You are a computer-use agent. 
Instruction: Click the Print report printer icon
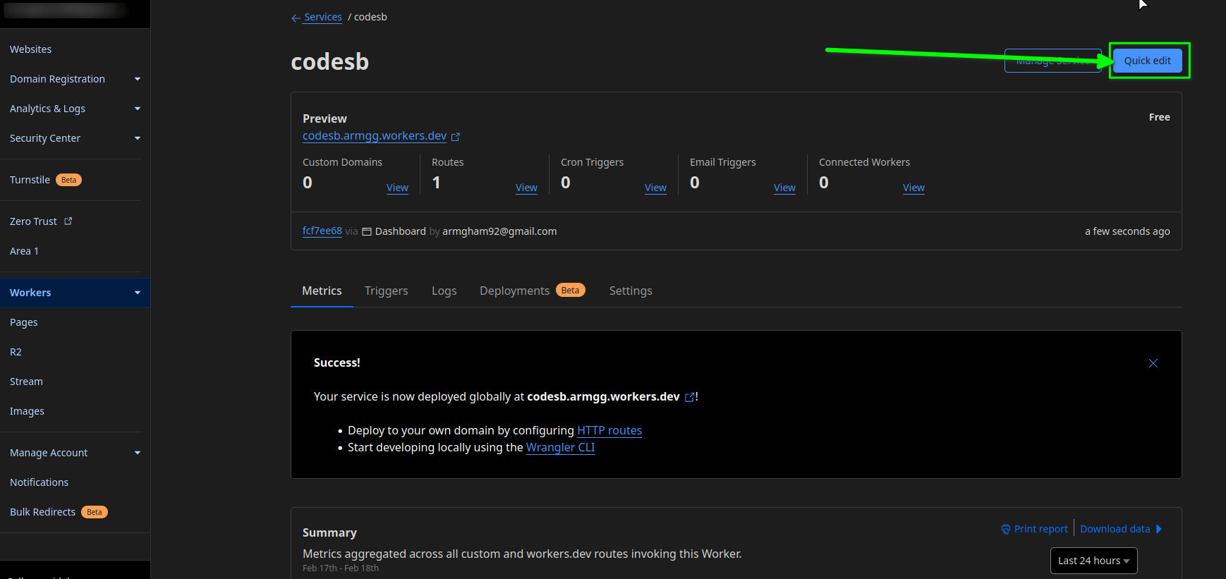click(x=1006, y=530)
